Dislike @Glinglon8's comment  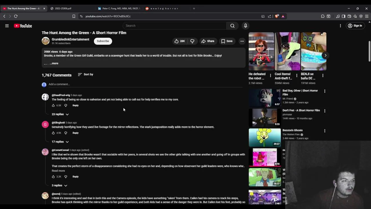point(66,133)
